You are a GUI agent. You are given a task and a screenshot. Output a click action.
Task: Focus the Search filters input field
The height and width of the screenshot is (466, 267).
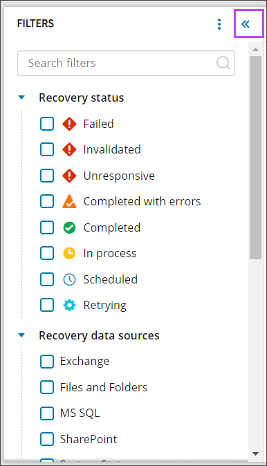pos(126,63)
